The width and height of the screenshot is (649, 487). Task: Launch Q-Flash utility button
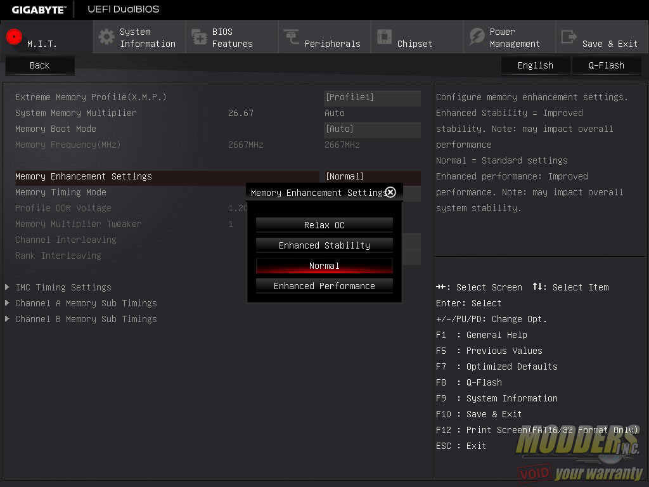point(607,65)
